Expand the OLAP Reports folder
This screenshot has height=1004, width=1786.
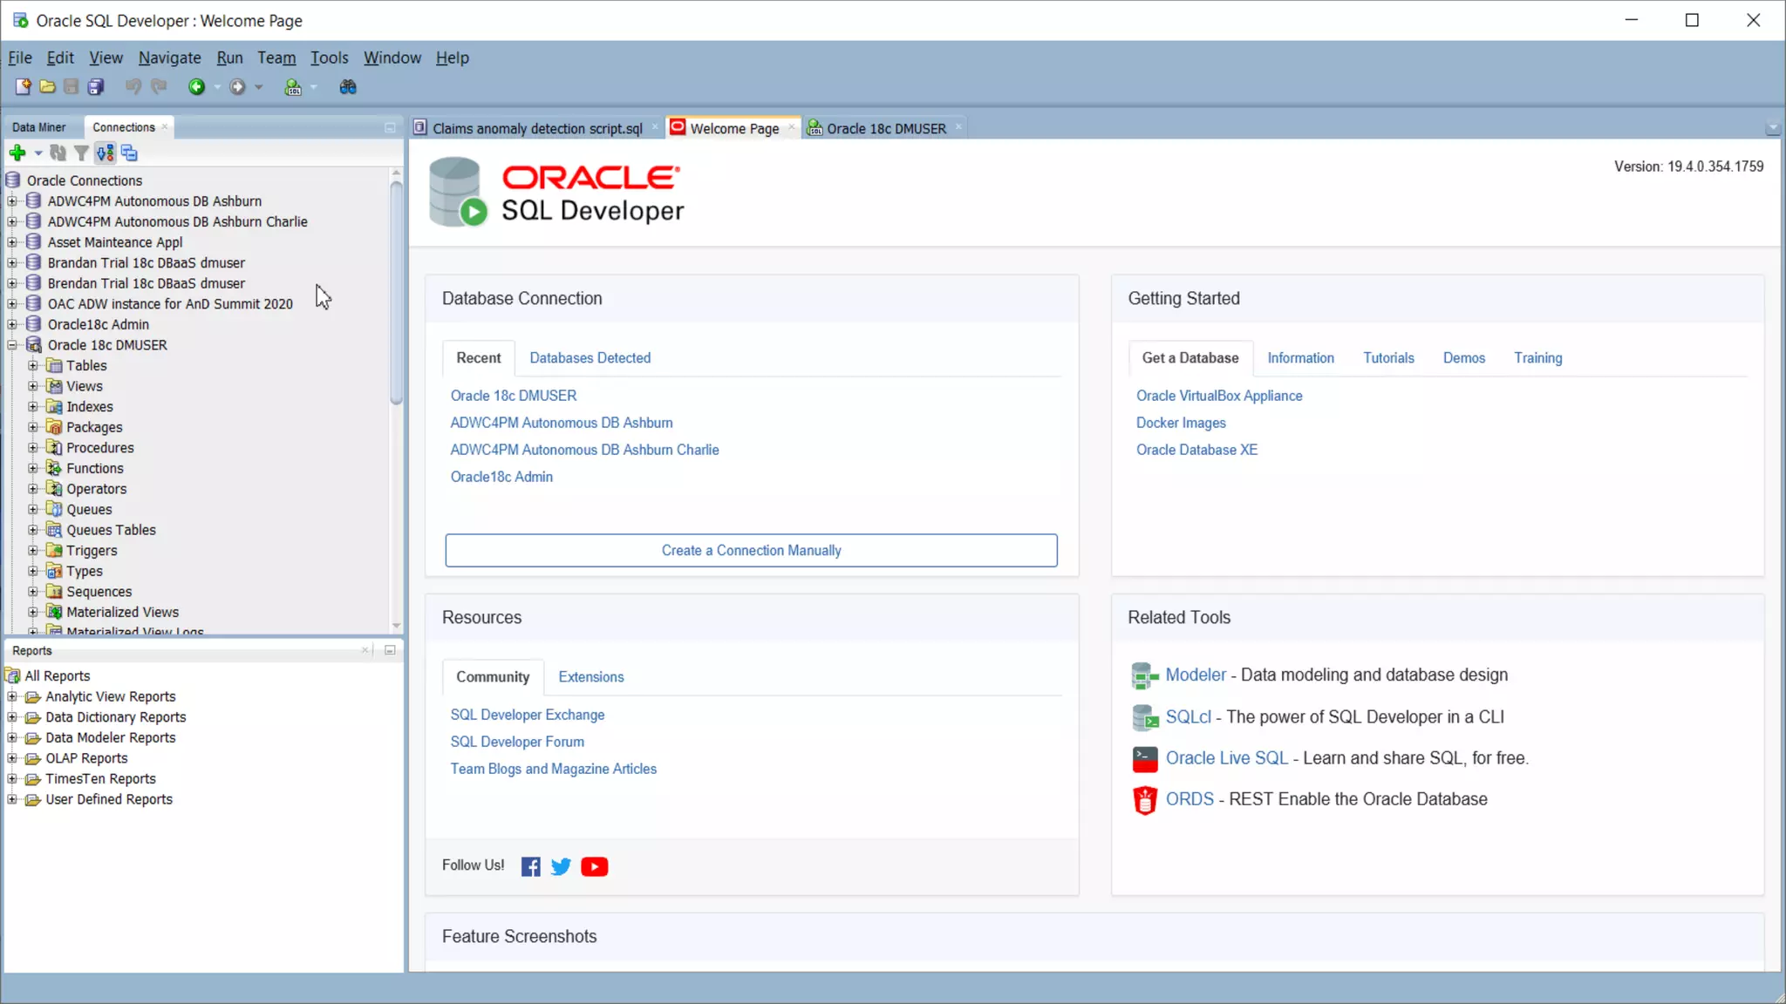pos(12,758)
